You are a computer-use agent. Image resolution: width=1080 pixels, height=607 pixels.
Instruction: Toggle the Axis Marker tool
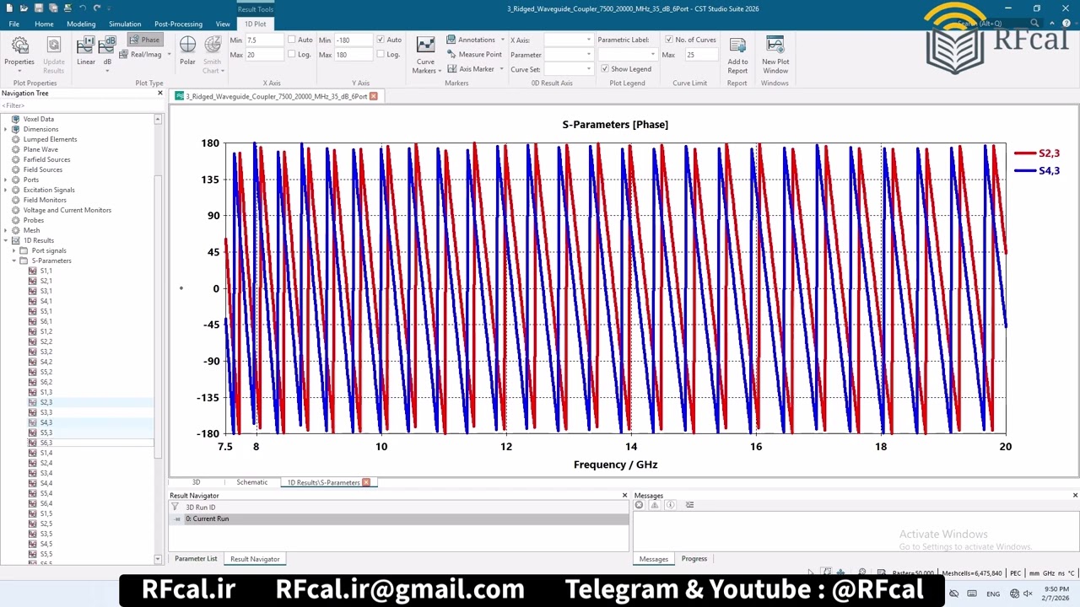point(475,68)
